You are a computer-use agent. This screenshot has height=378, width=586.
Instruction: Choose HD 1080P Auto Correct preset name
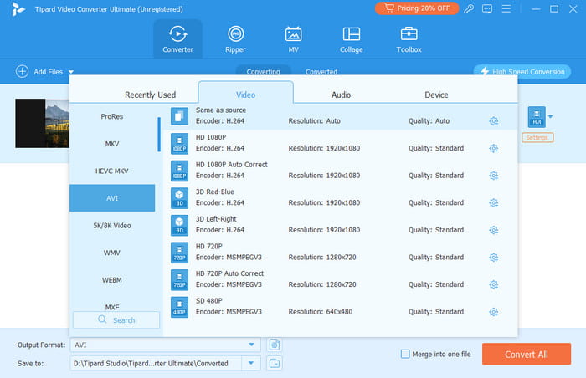[231, 165]
